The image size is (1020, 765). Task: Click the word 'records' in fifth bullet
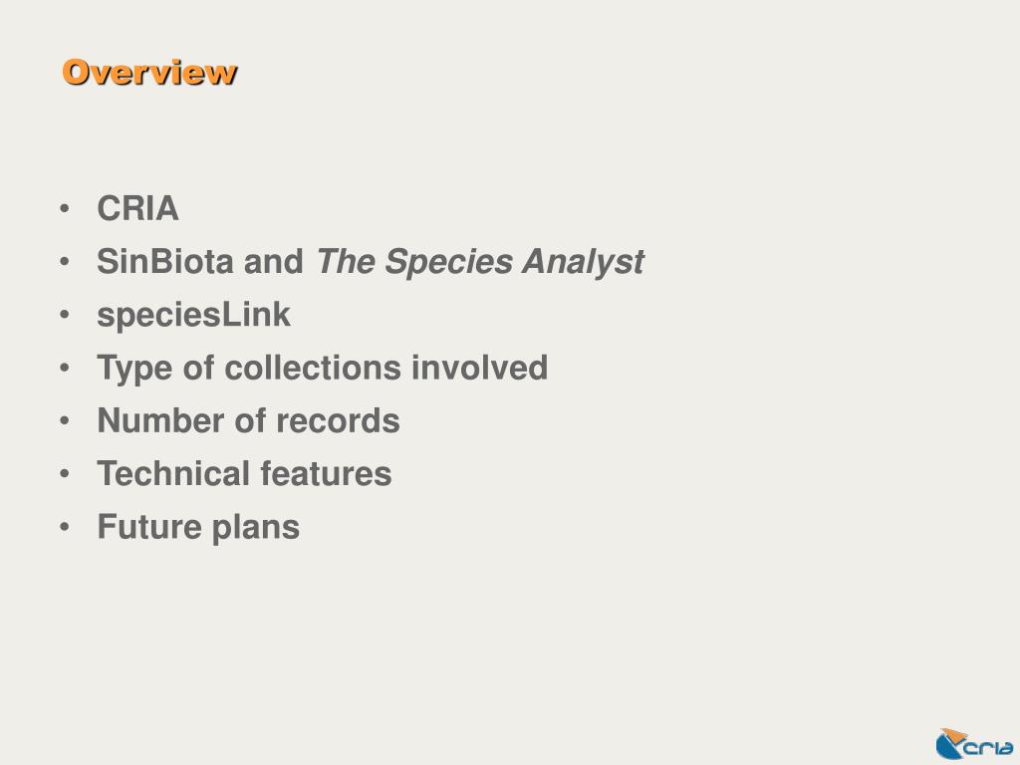(338, 420)
